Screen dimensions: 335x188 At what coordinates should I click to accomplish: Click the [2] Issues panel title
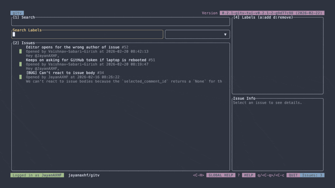tap(24, 43)
